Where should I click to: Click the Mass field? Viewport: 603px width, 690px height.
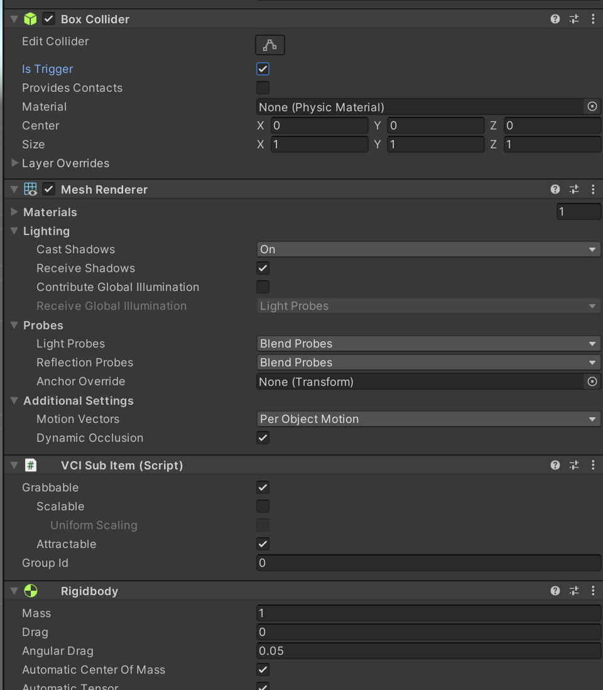point(428,613)
